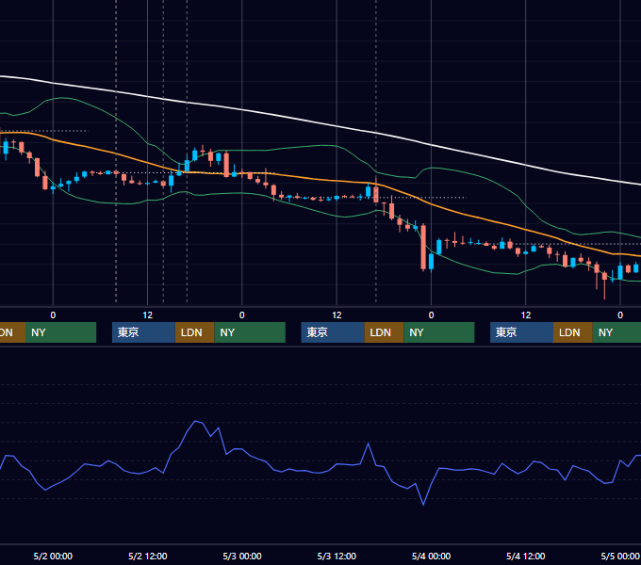641x565 pixels.
Task: Select the LDN session block on 5/2
Action: point(194,332)
